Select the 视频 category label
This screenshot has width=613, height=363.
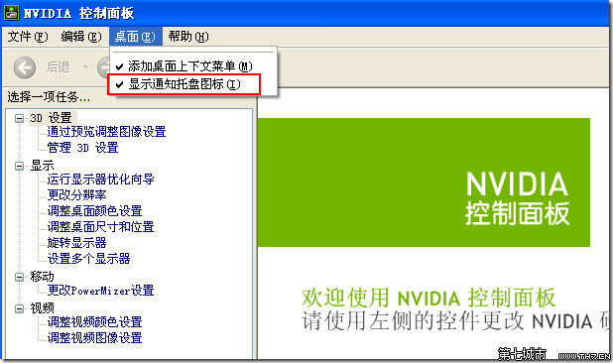coord(43,308)
